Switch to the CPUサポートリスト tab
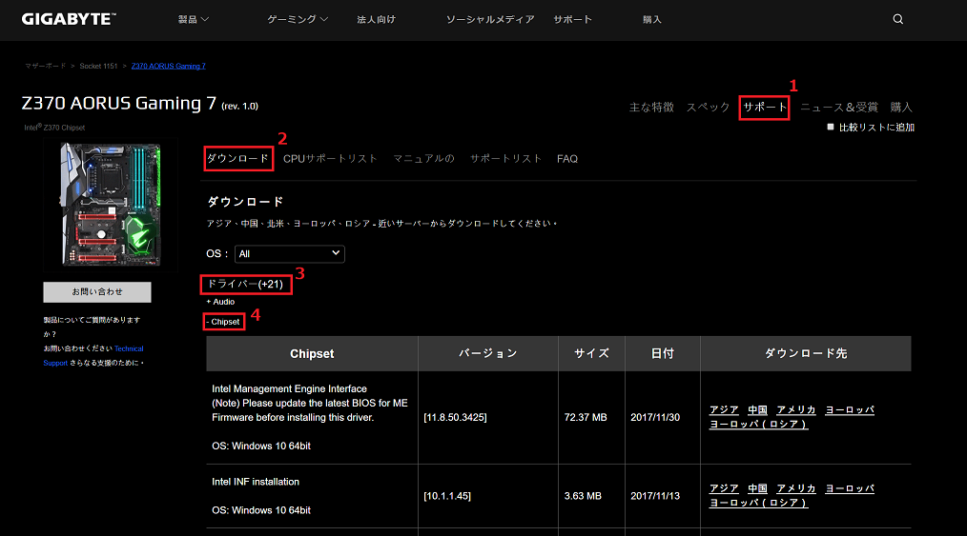Image resolution: width=967 pixels, height=536 pixels. coord(330,158)
